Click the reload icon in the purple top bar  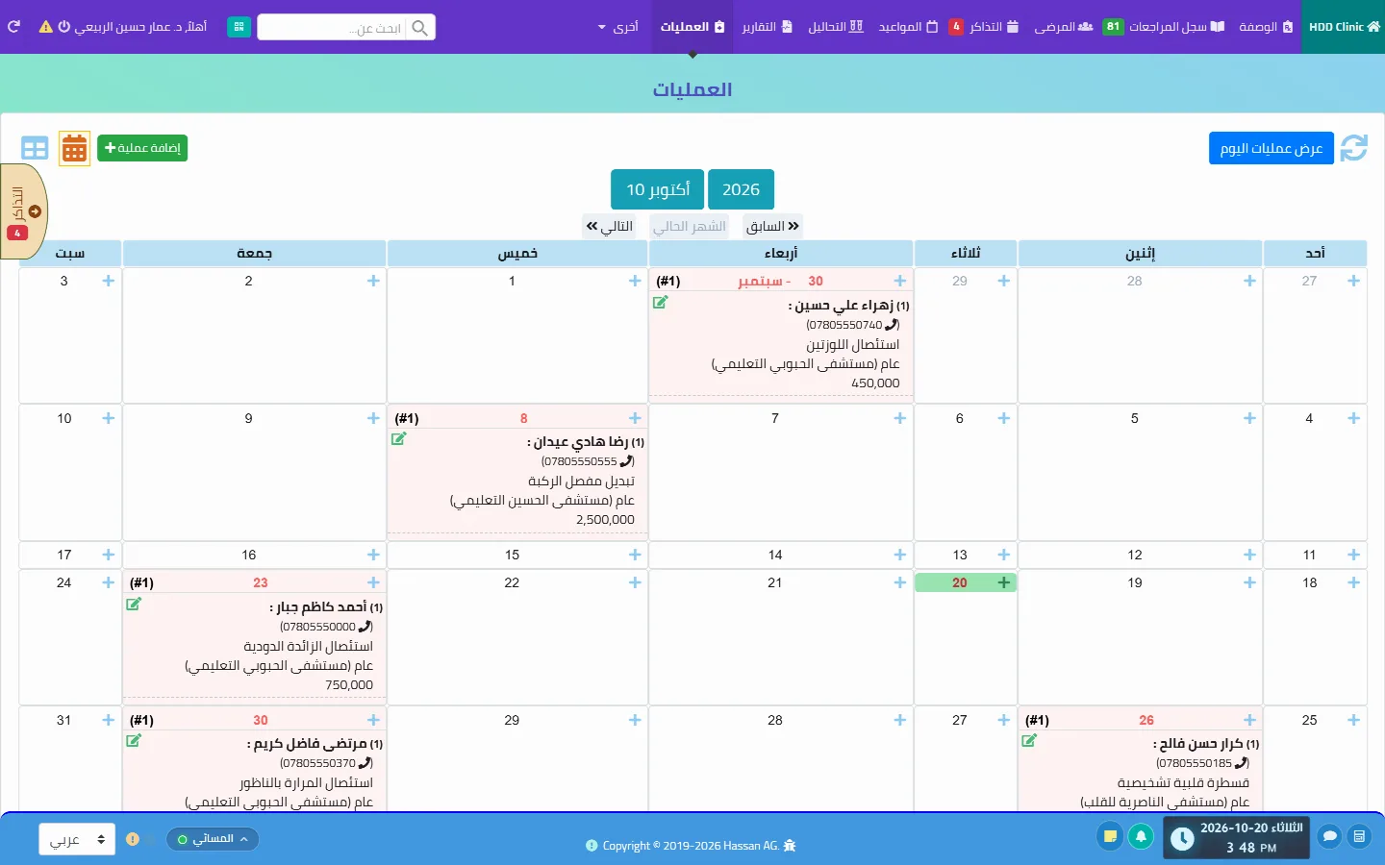click(13, 27)
